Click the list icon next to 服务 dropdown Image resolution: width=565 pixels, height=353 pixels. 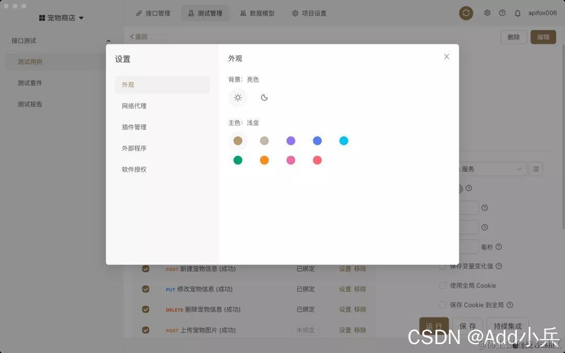tap(536, 168)
